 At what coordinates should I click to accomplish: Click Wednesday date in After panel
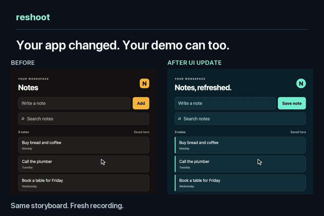(187, 186)
